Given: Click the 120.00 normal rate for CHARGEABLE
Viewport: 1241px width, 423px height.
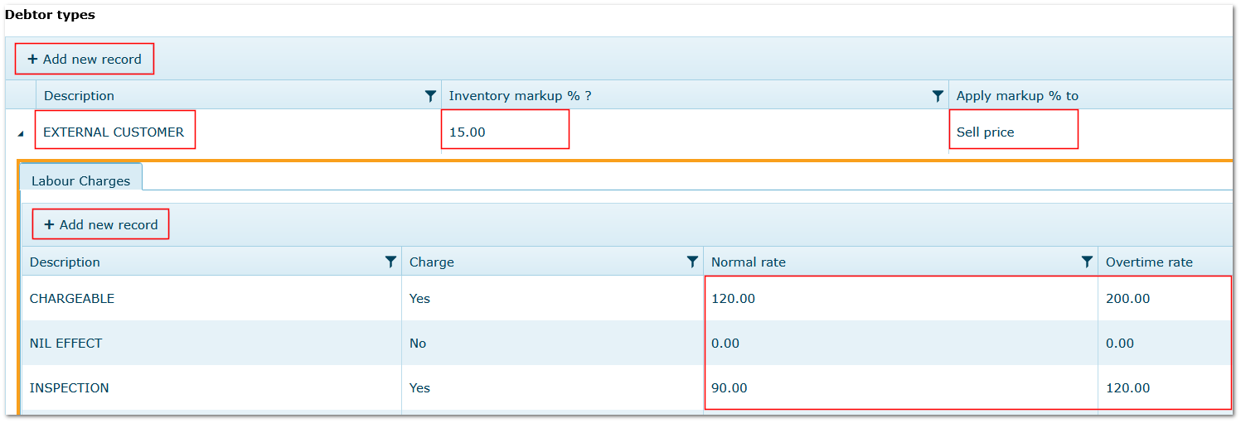Looking at the screenshot, I should 734,298.
